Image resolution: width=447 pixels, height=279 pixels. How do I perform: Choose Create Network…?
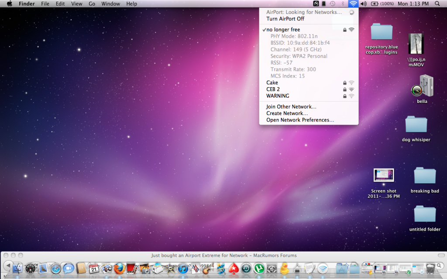click(309, 113)
